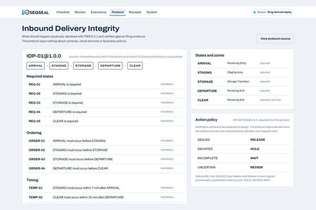Click ORDER-02 STAGING must occur before STORAGE
The height and width of the screenshot is (210, 316).
point(105,150)
